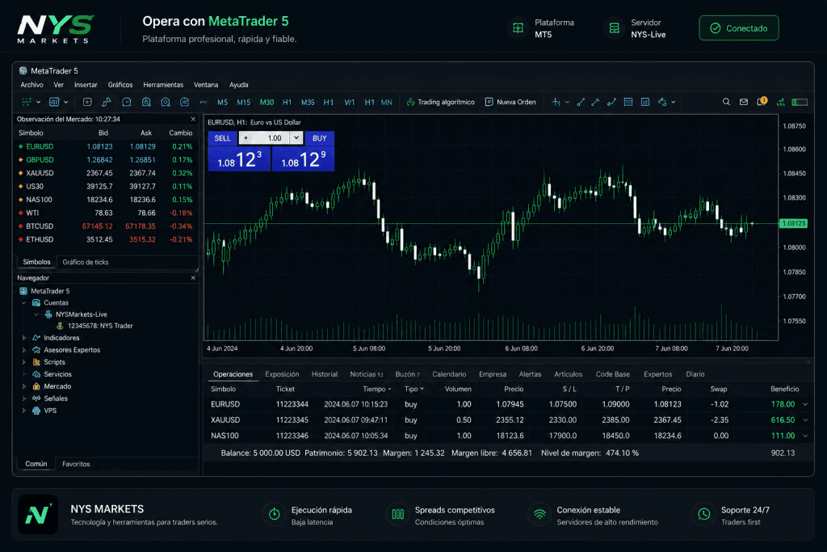The width and height of the screenshot is (827, 552).
Task: Click the chart profiles window icon
Action: click(x=54, y=102)
